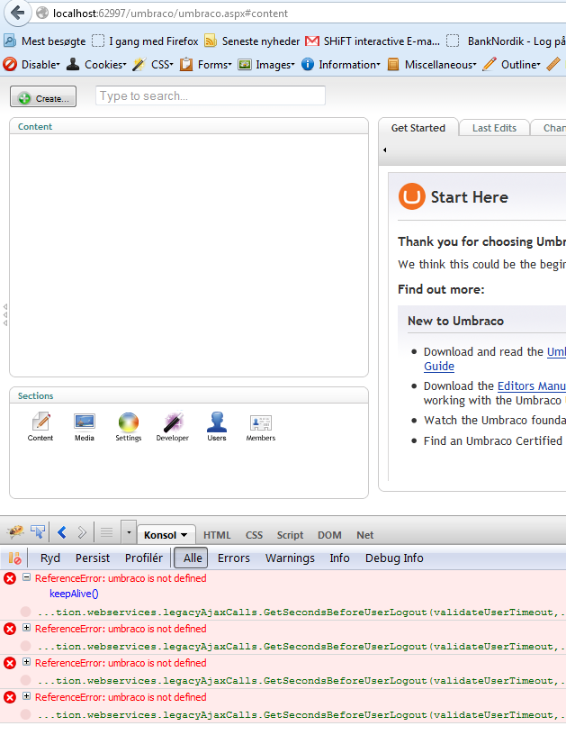Open the Editors Manual link
This screenshot has height=735, width=566.
(x=532, y=386)
